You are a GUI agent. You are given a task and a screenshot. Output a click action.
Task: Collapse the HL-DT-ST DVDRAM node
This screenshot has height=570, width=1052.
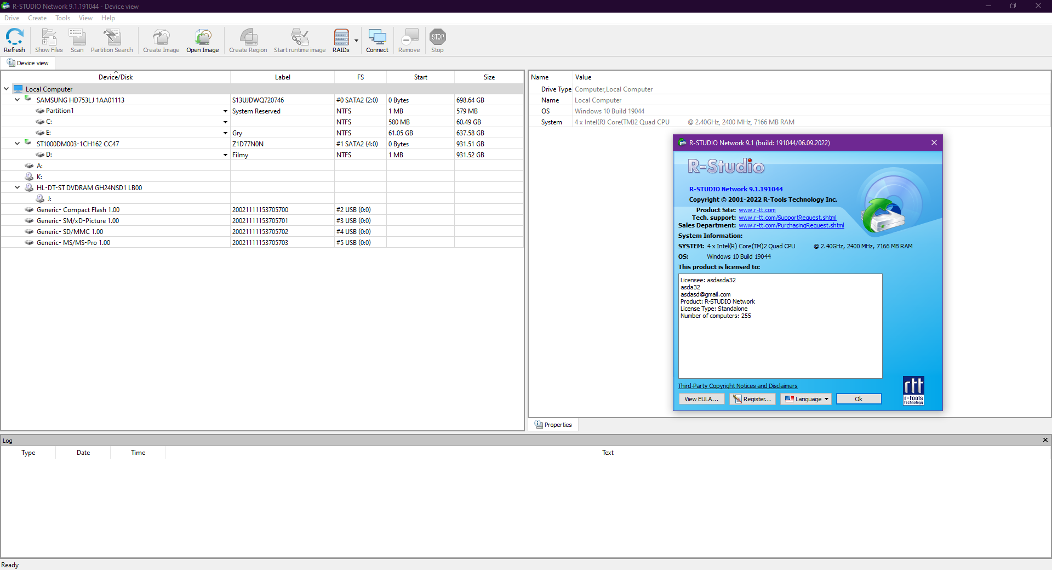click(17, 187)
